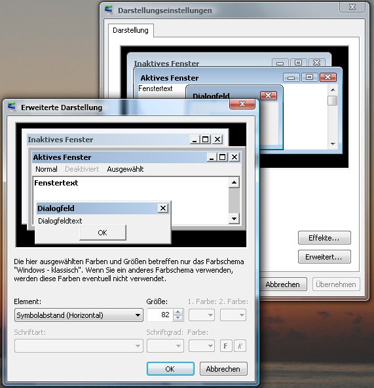The image size is (374, 388).
Task: Toggle the bold F font button
Action: pyautogui.click(x=226, y=345)
